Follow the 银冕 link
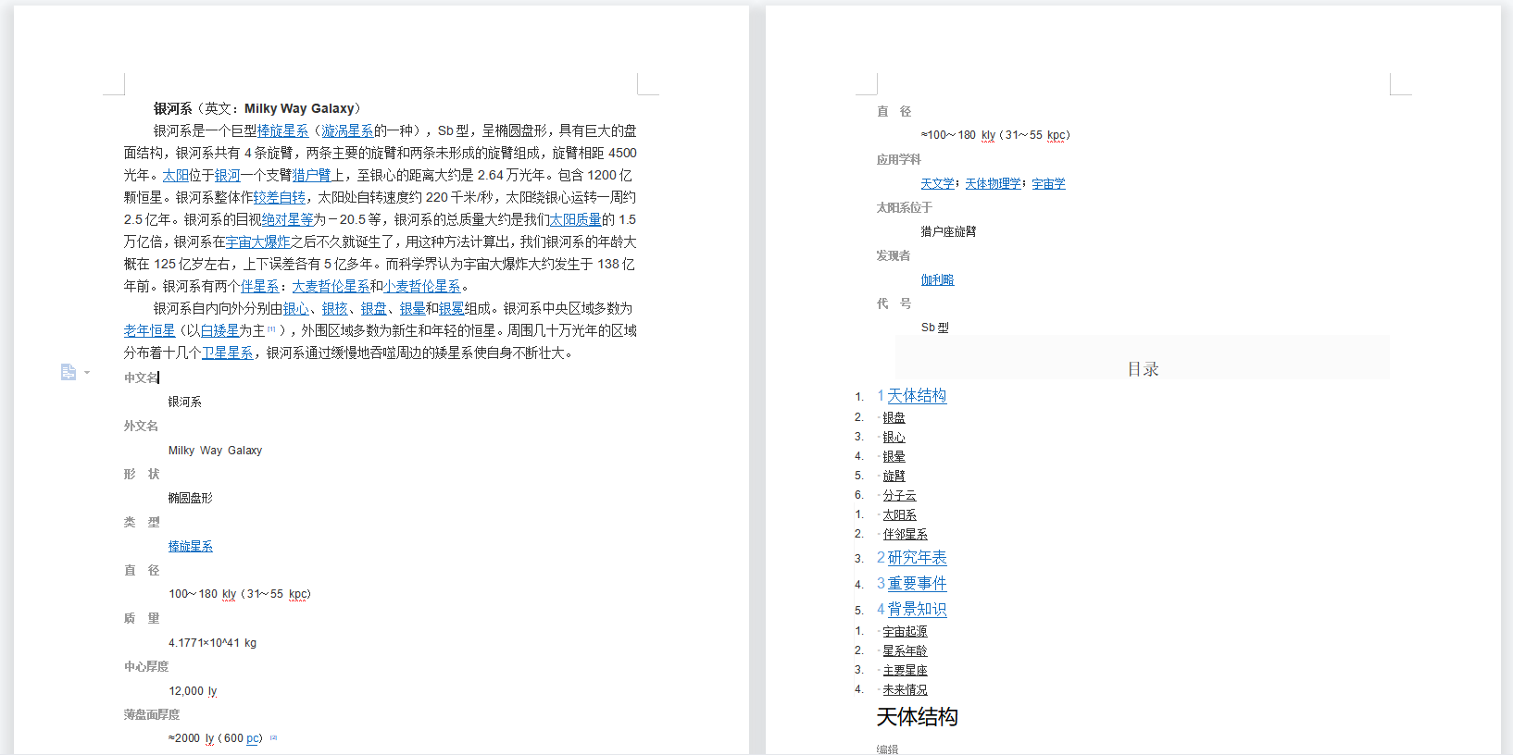1513x755 pixels. pyautogui.click(x=451, y=309)
